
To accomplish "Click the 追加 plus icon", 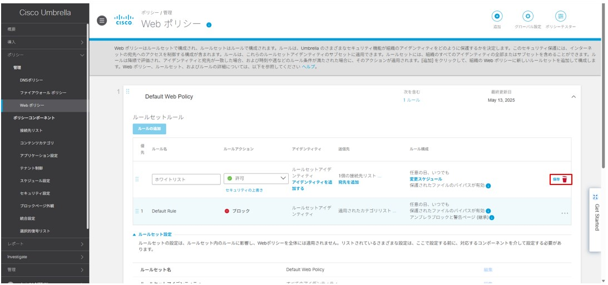I will point(497,16).
